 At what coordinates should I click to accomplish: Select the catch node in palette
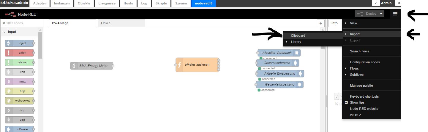(19, 53)
